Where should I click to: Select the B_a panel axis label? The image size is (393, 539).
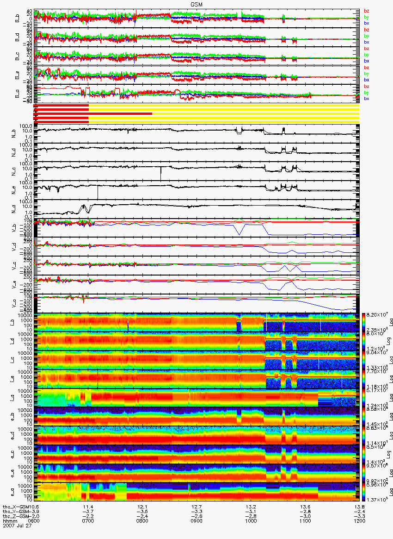point(18,94)
